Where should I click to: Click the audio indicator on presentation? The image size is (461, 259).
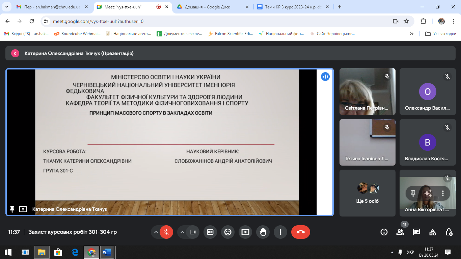[x=325, y=77]
